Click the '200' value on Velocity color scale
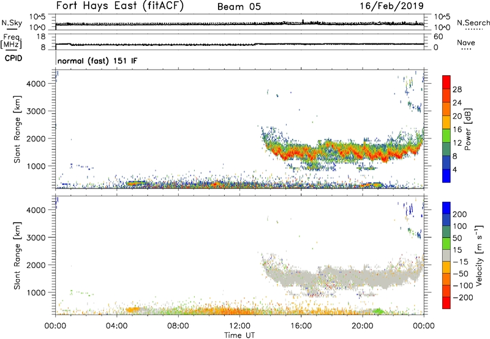The width and height of the screenshot is (490, 339). point(460,214)
